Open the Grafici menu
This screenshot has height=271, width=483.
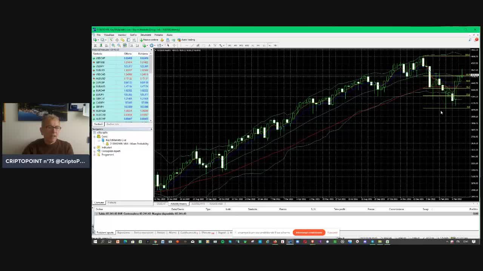[133, 35]
